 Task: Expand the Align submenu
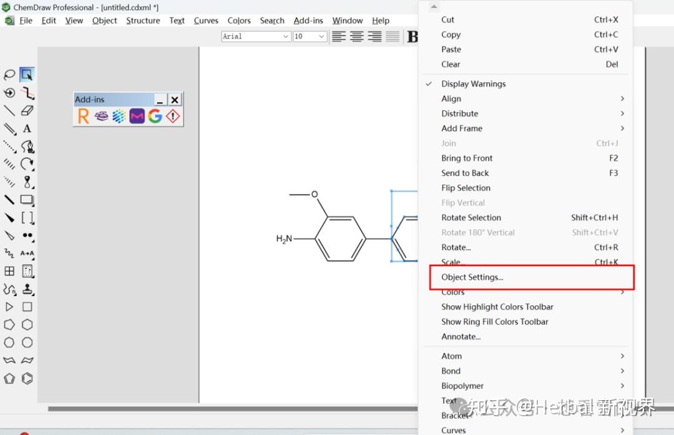[x=525, y=98]
